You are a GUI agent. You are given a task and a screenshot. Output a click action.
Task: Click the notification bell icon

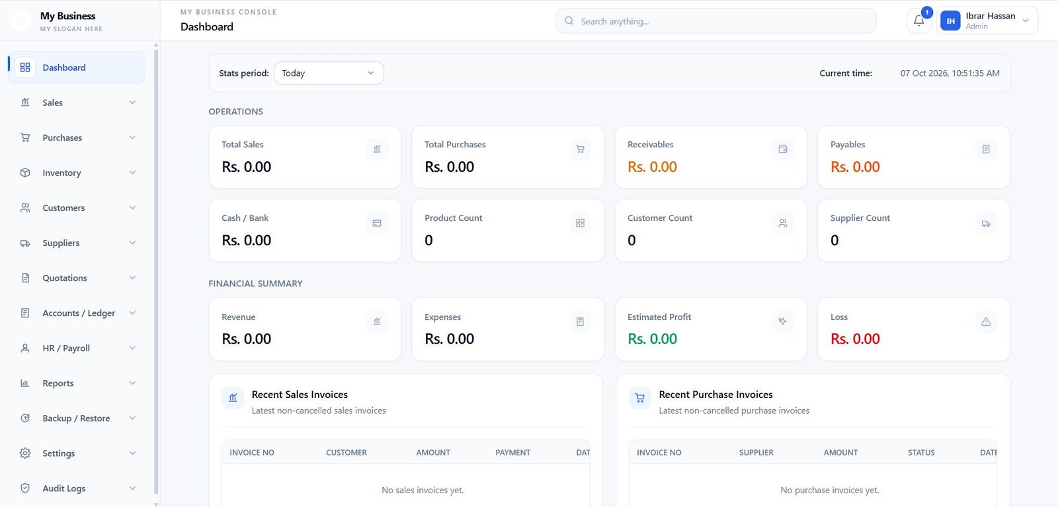[918, 21]
